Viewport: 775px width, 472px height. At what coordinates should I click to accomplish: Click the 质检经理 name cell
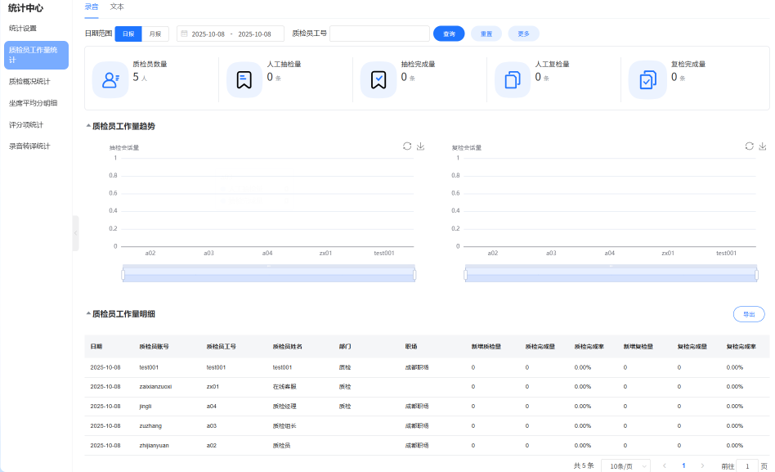pos(284,407)
